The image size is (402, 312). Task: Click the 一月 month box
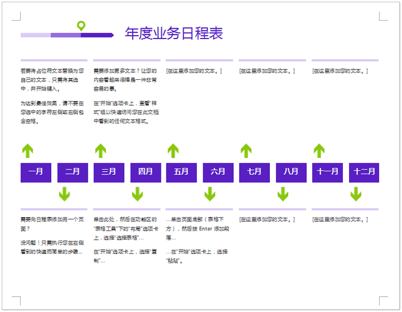[36, 173]
